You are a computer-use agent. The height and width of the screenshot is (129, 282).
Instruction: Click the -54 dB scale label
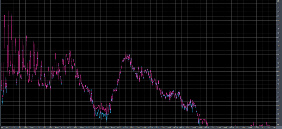[x=278, y=54]
